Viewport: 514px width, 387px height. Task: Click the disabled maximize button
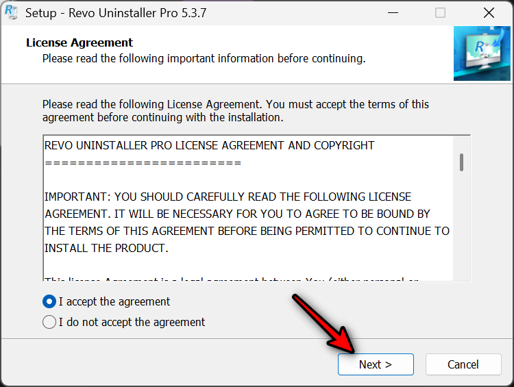[440, 13]
